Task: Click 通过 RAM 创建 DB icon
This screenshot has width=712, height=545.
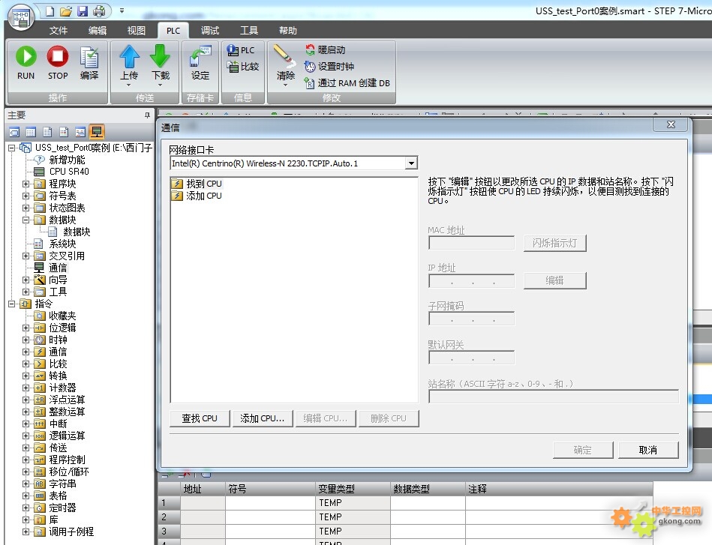Action: (x=310, y=83)
